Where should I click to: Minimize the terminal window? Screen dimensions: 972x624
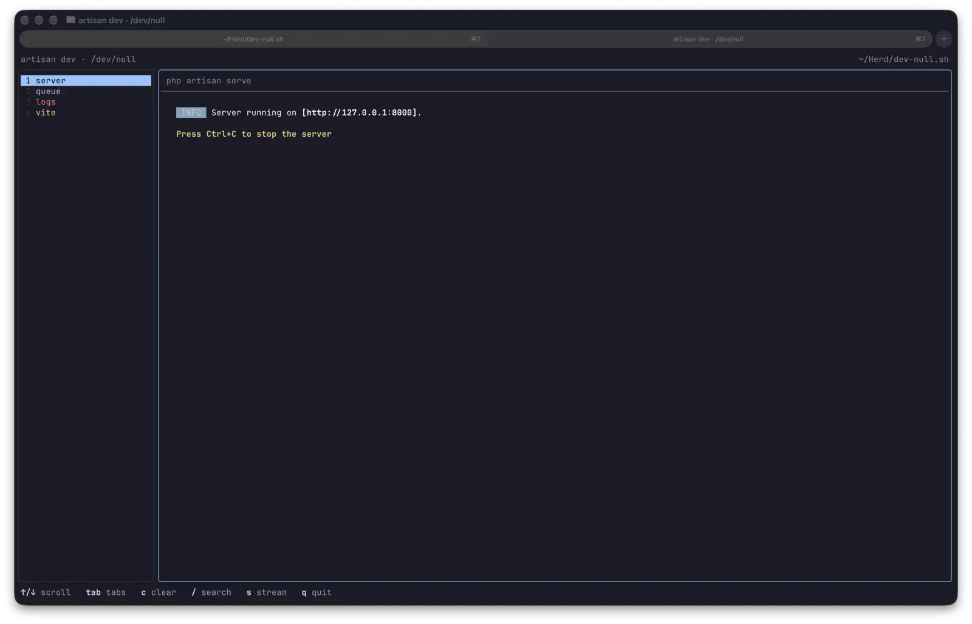point(39,20)
